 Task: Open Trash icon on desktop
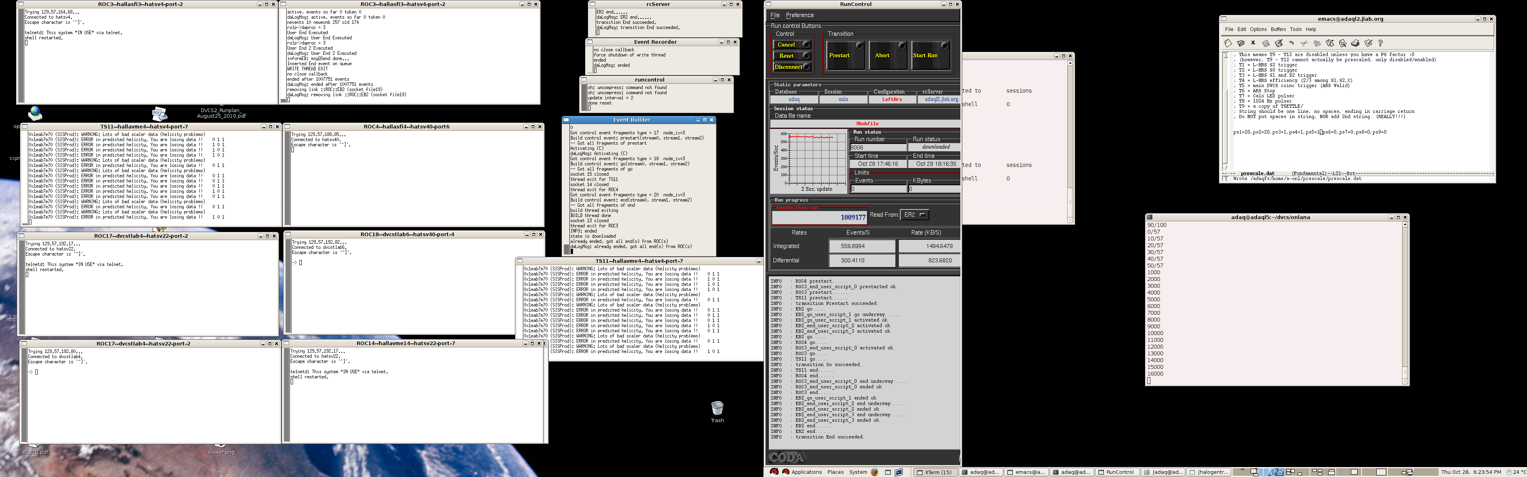(717, 411)
